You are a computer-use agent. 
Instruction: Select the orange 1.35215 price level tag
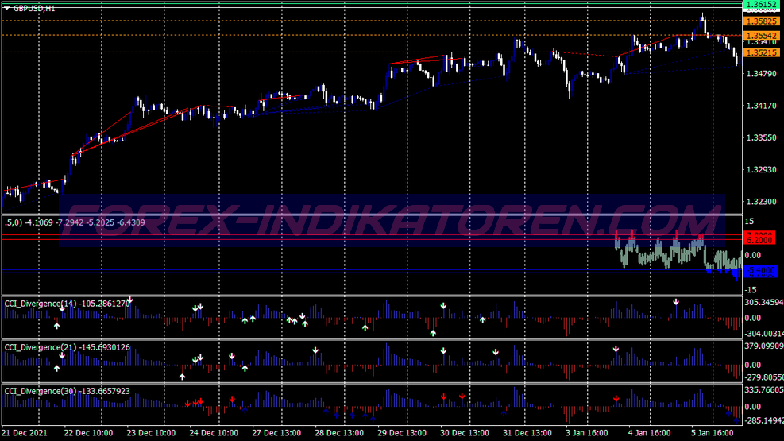click(x=760, y=52)
